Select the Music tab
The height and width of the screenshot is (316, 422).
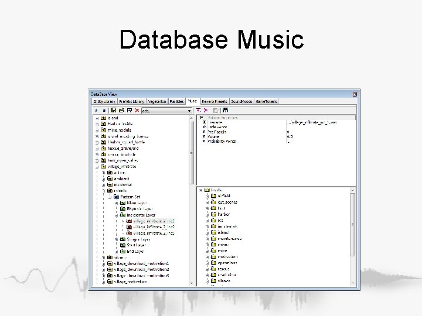[x=192, y=101]
